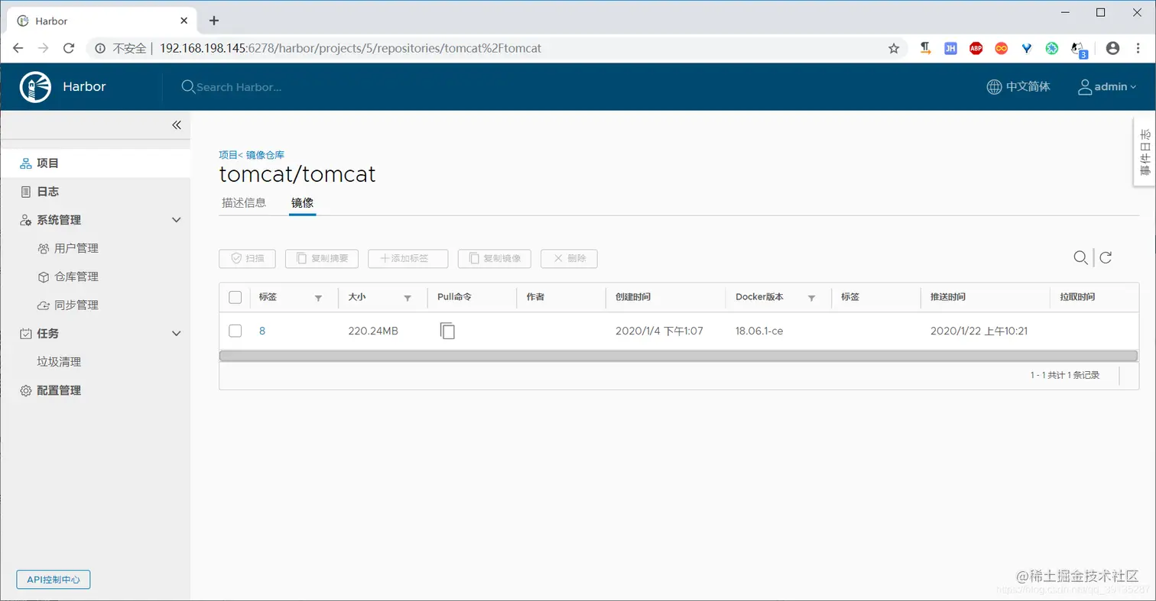The image size is (1156, 601).
Task: Click the 18.06.1-ce version cell
Action: pos(759,331)
